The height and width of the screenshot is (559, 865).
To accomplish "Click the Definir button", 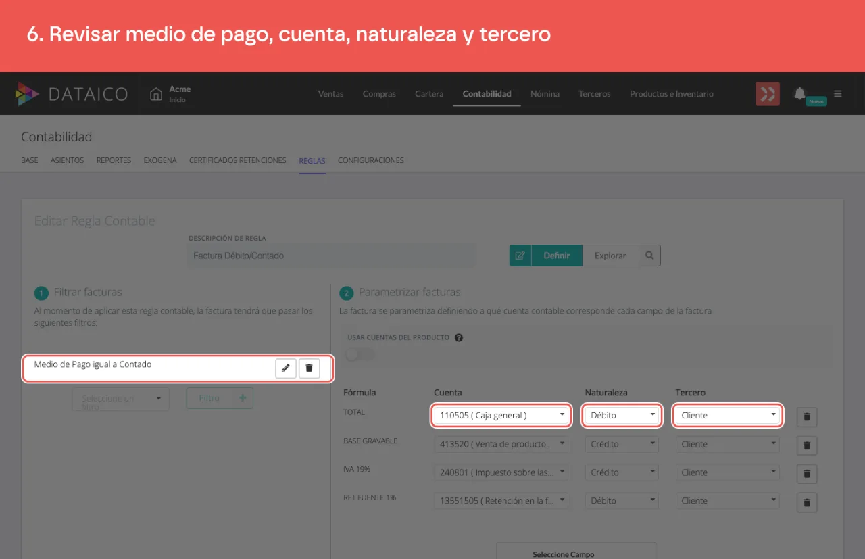I will pyautogui.click(x=557, y=256).
